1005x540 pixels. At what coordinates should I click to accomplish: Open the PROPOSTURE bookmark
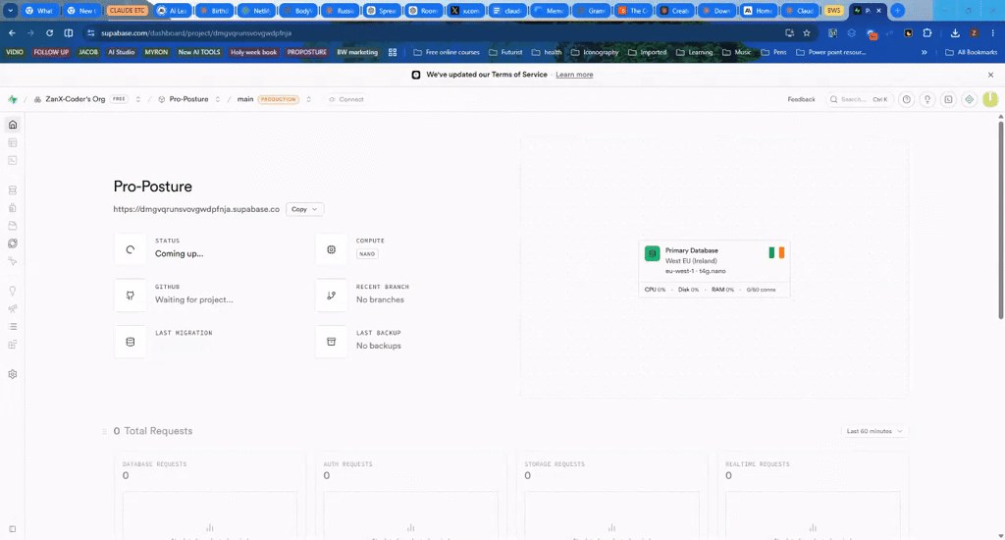(306, 53)
